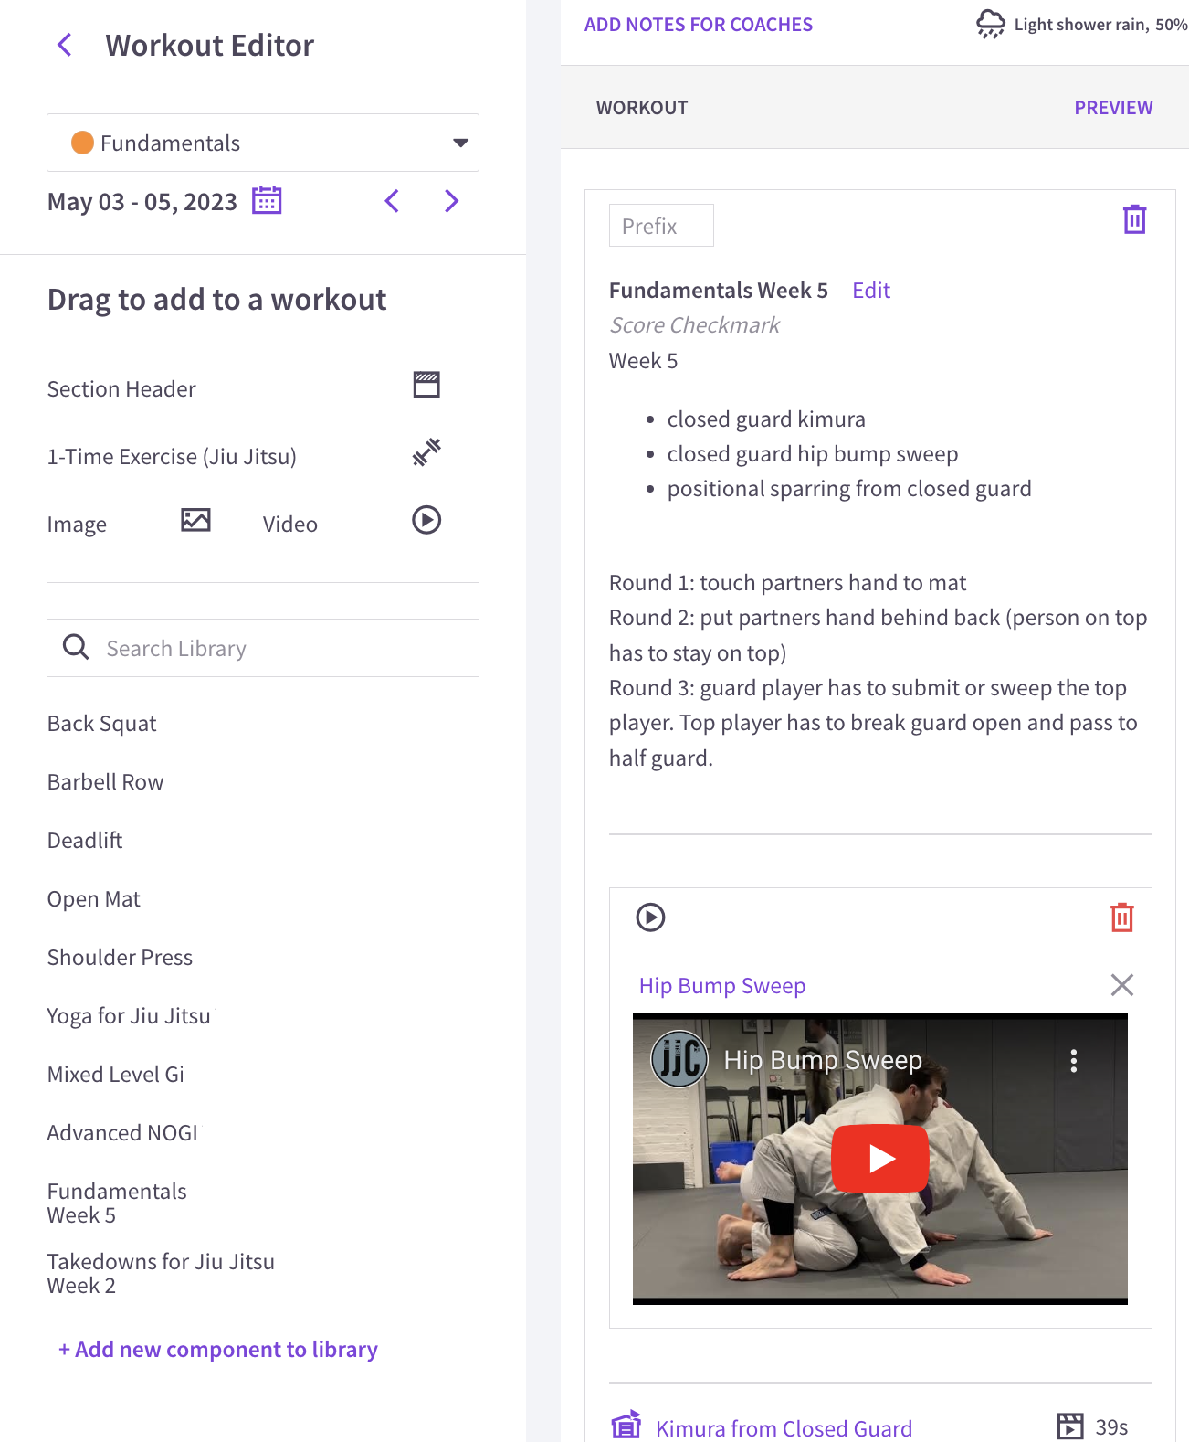Open the Preview tab

[x=1112, y=108]
